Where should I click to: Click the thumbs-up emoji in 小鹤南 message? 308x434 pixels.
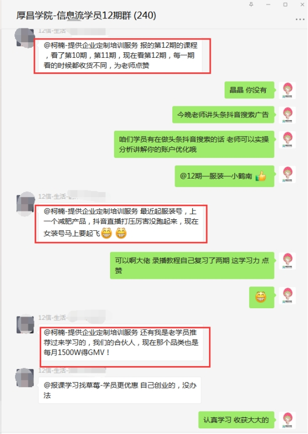pos(261,176)
